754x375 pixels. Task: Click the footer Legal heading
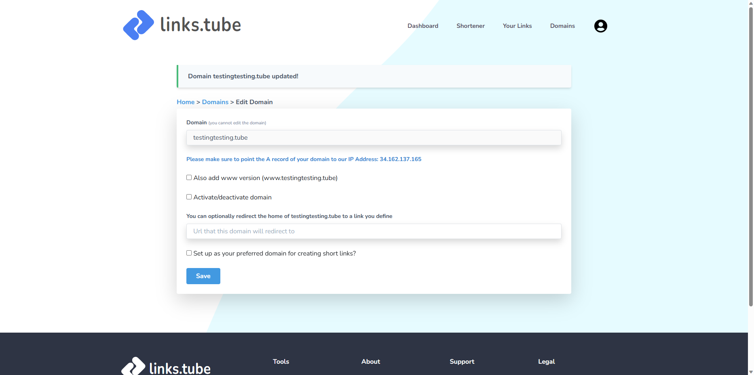click(x=546, y=362)
